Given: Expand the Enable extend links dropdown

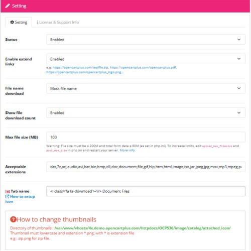Looking at the screenshot, I should (x=146, y=59).
